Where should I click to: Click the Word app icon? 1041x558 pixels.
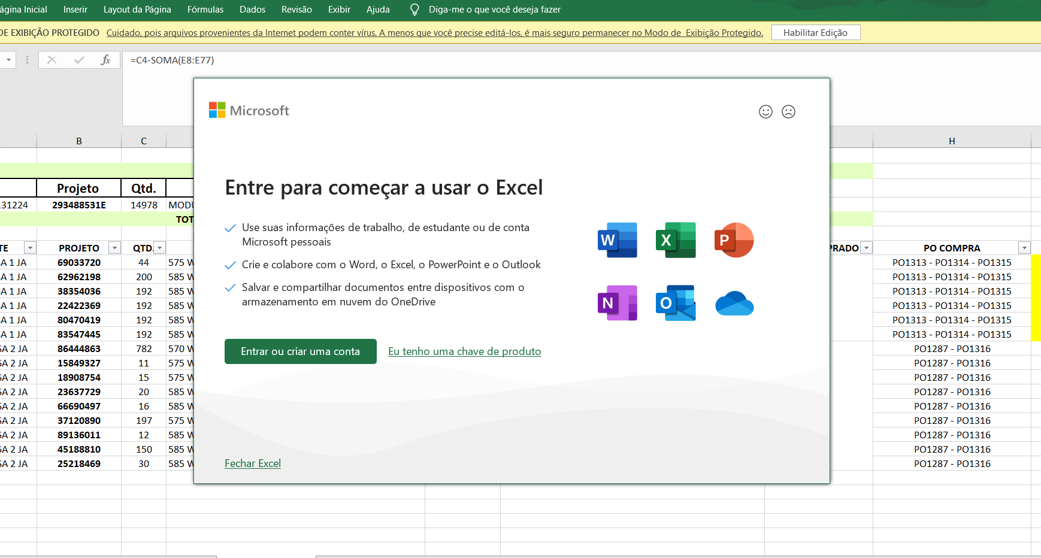click(x=617, y=240)
